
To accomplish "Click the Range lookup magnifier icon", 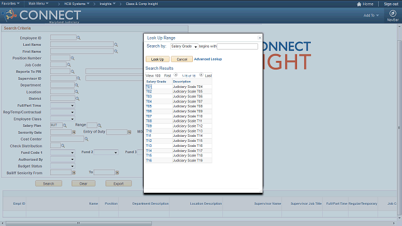I will click(x=99, y=126).
